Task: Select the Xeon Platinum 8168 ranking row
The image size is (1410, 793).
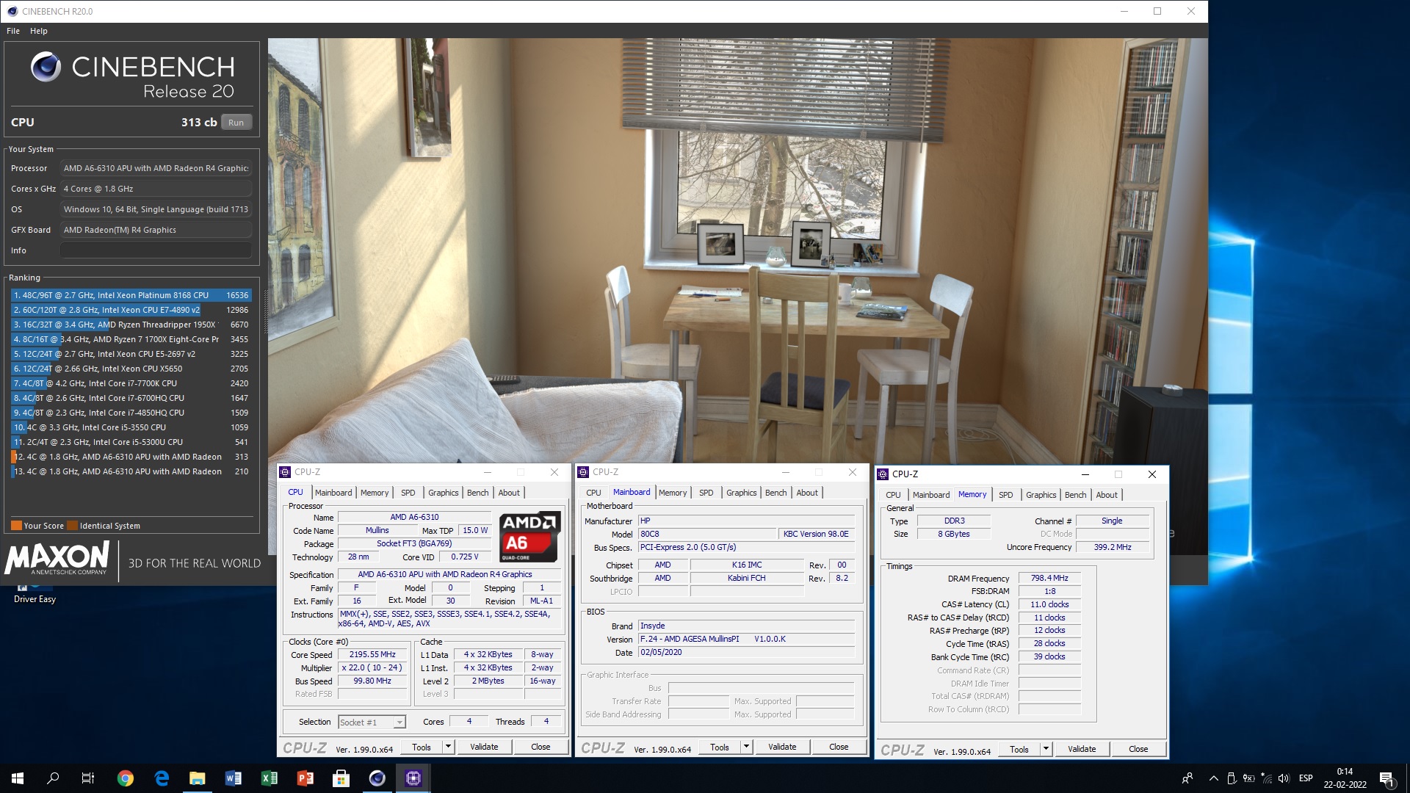Action: coord(131,295)
